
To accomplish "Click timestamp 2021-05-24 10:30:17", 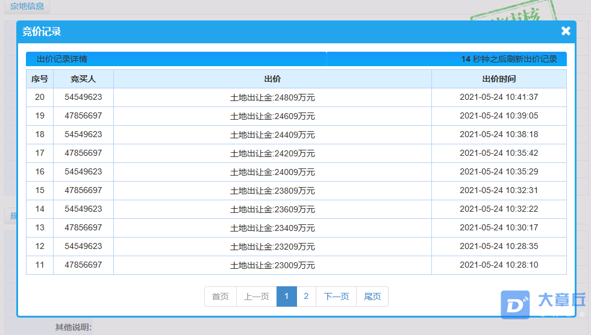I will (499, 227).
